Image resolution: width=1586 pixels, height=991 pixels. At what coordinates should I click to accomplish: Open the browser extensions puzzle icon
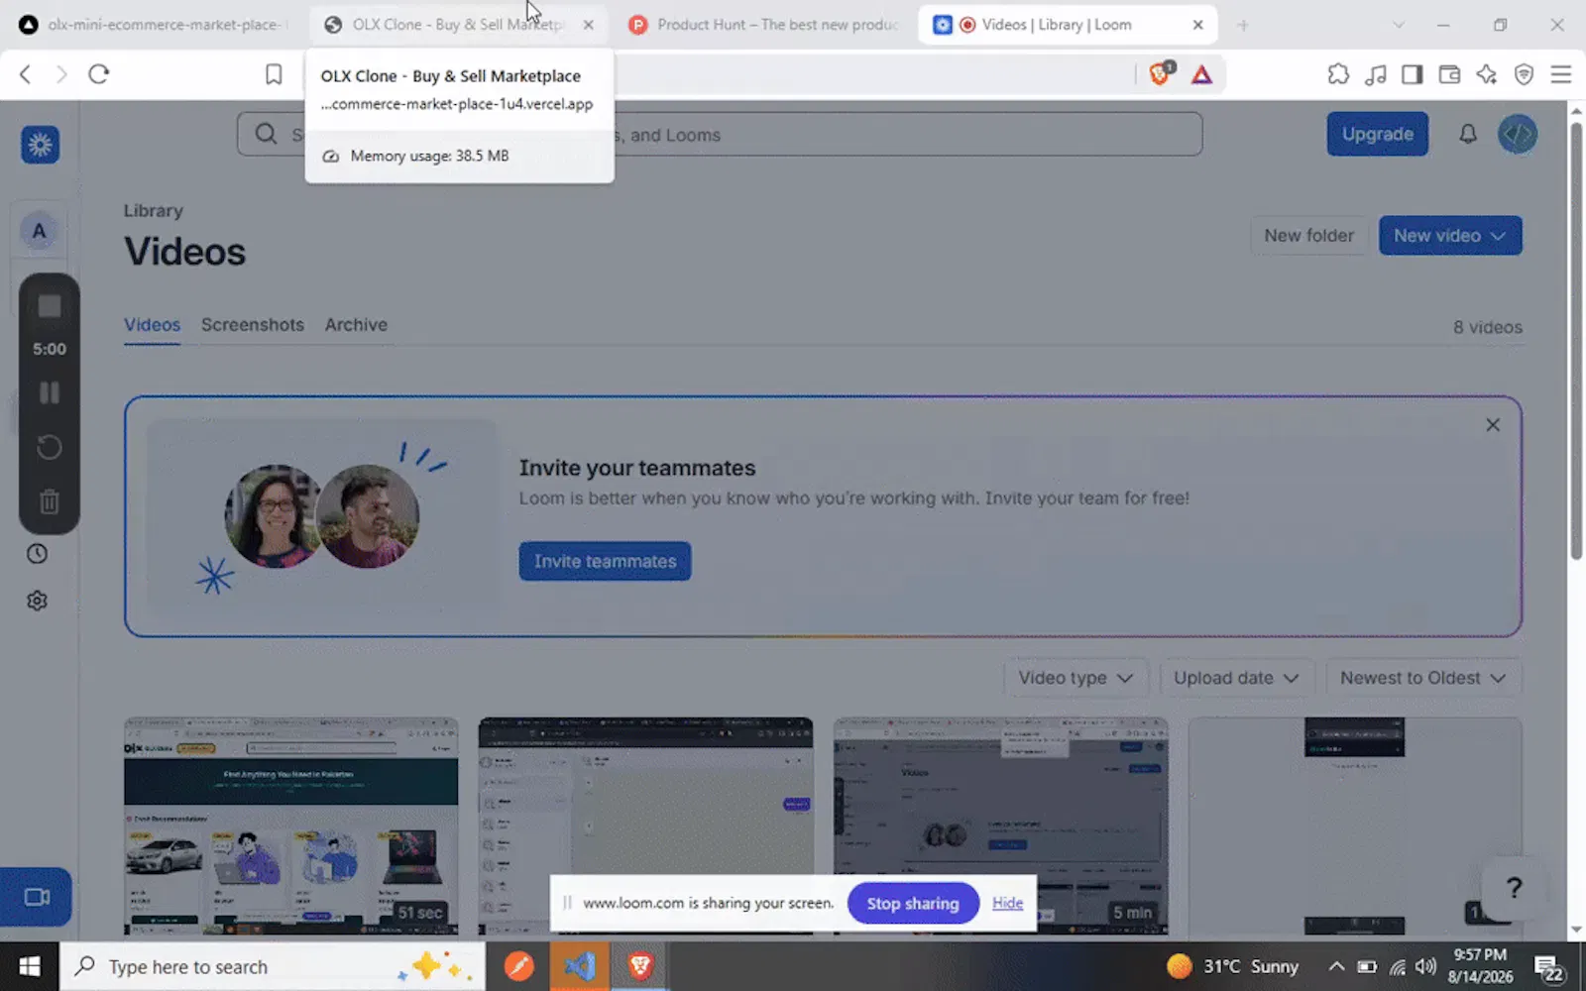[1338, 74]
